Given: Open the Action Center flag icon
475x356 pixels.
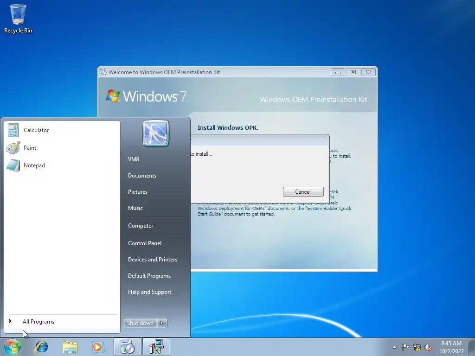Looking at the screenshot, I should tap(405, 347).
